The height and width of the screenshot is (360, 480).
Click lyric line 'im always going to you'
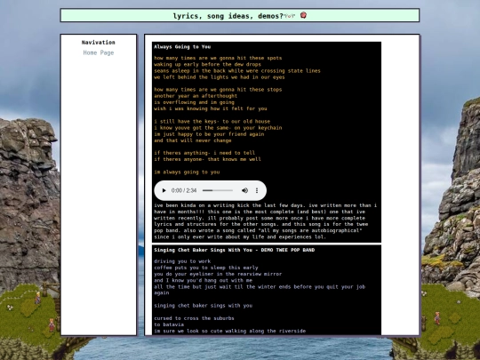pyautogui.click(x=187, y=172)
